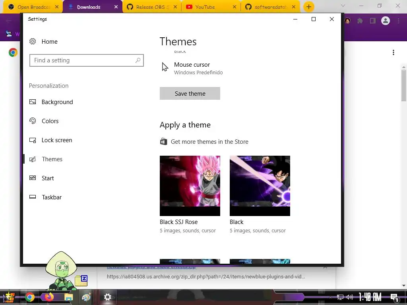
Task: Open Chrome three-dot main menu
Action: coord(398,21)
